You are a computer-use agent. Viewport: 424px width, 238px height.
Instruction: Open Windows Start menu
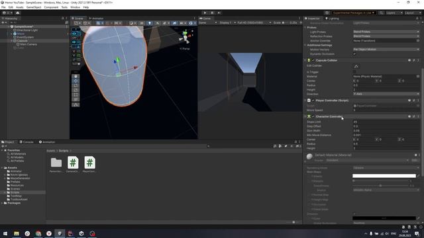click(5, 233)
